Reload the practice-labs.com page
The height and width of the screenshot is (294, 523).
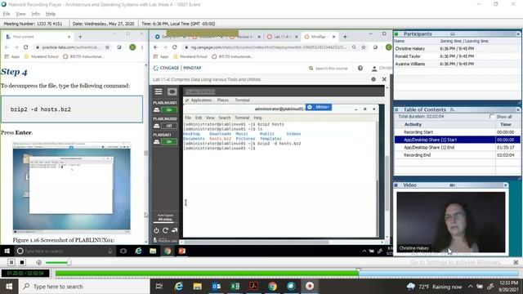[x=25, y=47]
